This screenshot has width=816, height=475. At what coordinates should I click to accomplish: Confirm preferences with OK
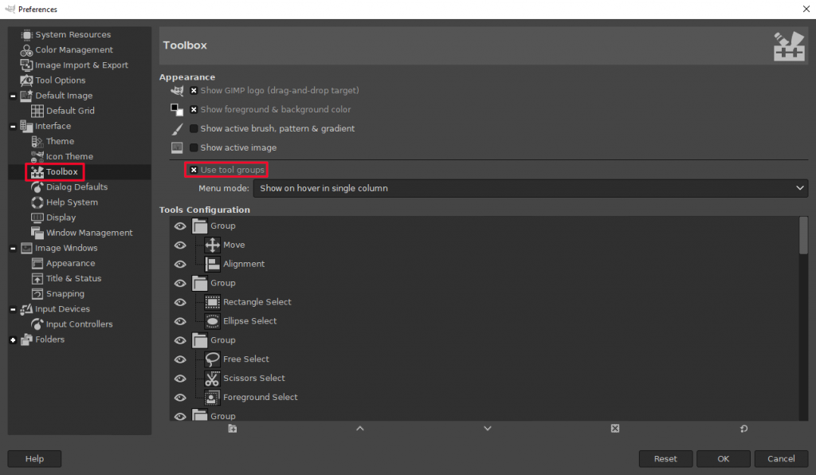click(724, 459)
